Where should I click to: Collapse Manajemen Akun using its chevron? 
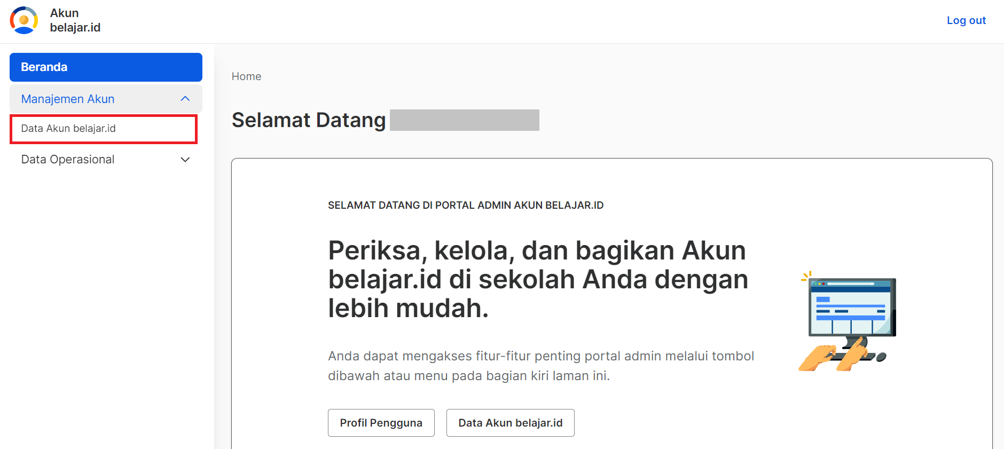[x=185, y=99]
